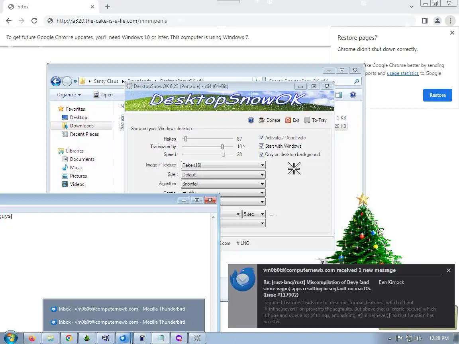Screen dimensions: 459x344
Task: Adjust the Speed slider
Action: coord(223,154)
